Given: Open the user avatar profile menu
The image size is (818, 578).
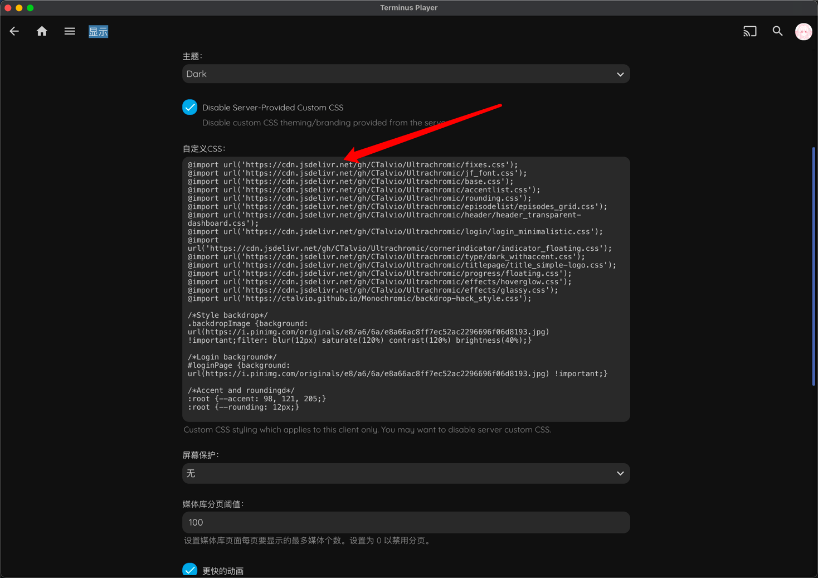Looking at the screenshot, I should click(803, 32).
